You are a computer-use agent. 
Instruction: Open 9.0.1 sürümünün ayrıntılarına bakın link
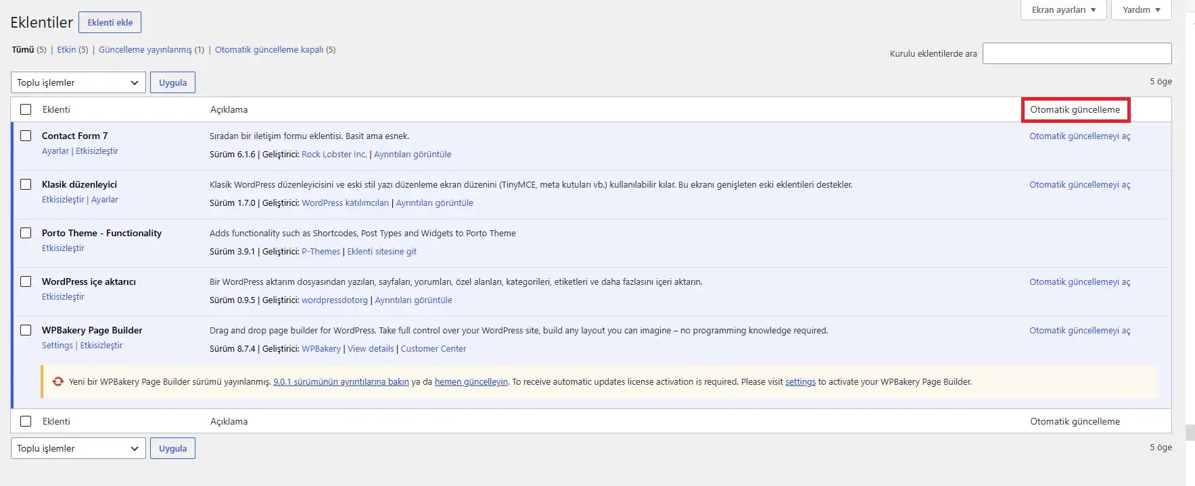341,381
